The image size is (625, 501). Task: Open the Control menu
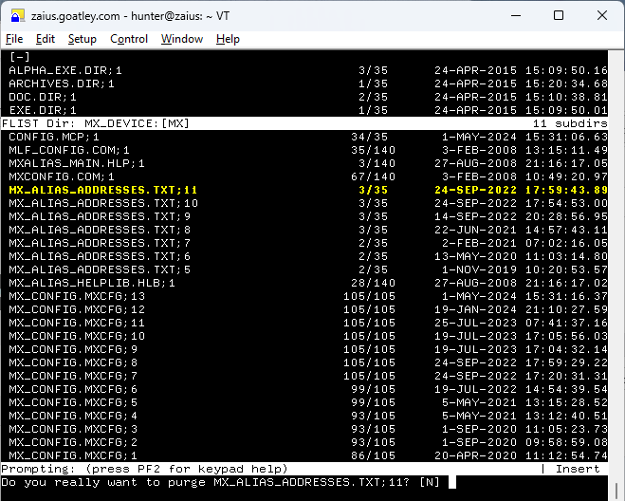point(129,39)
